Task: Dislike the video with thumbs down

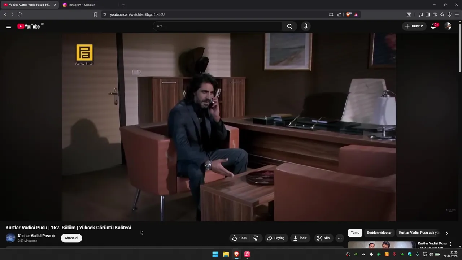Action: 256,238
